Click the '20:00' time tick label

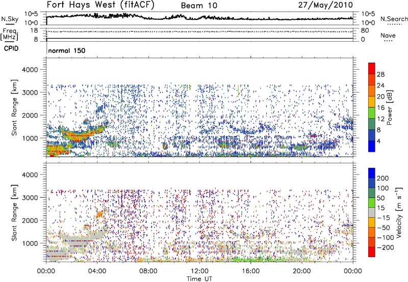pos(302,271)
